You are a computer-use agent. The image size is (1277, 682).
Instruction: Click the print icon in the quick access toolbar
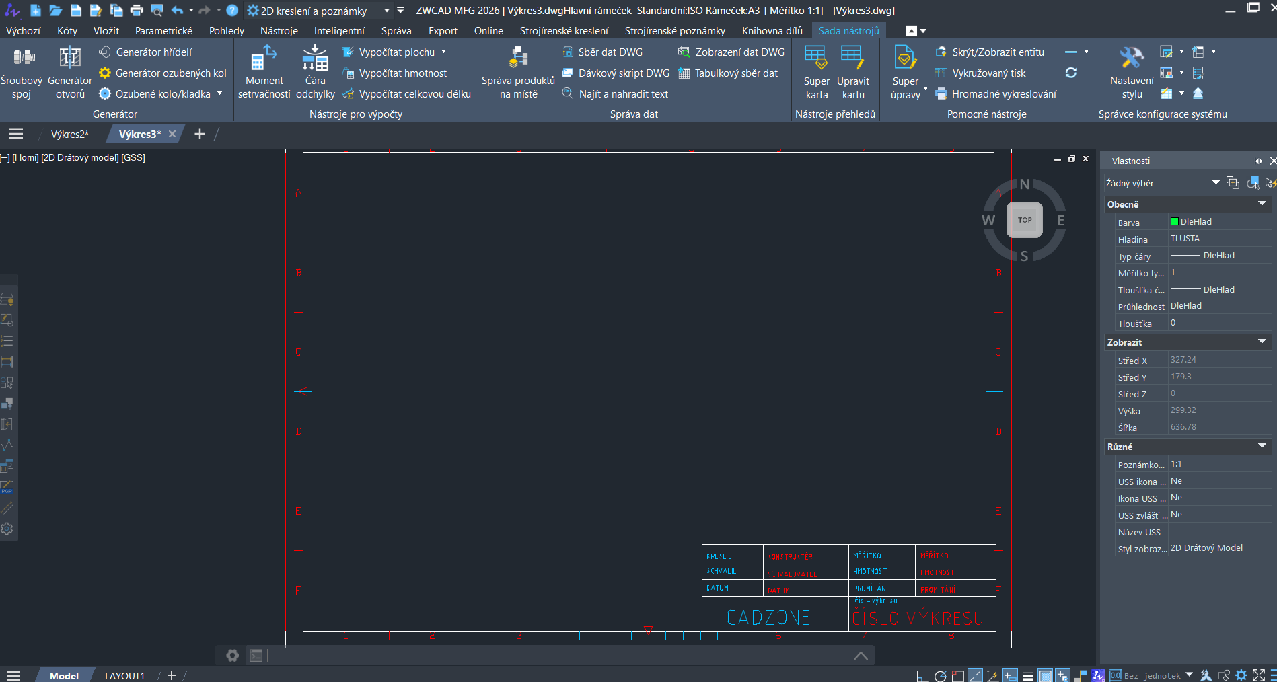coord(137,10)
